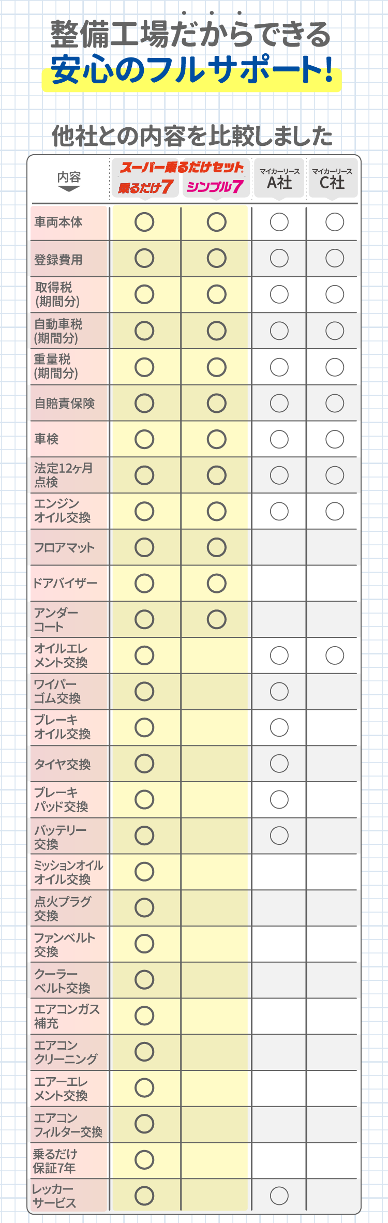The image size is (388, 1223).
Task: Click the タイヤ交換 circle in A社 column
Action: click(279, 764)
